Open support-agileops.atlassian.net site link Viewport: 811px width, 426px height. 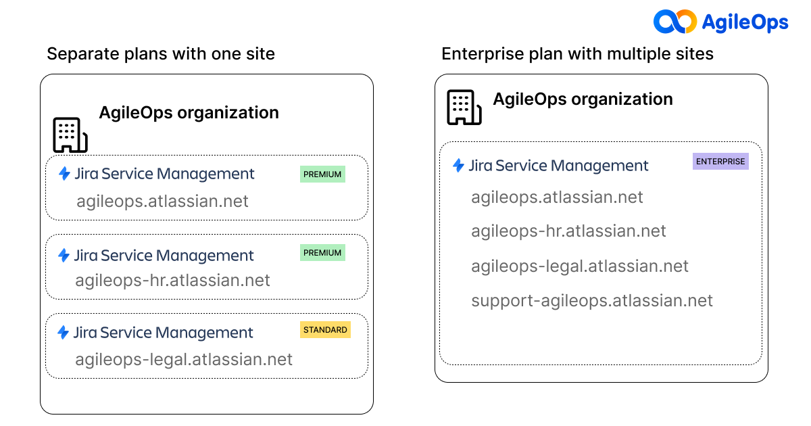click(x=592, y=300)
